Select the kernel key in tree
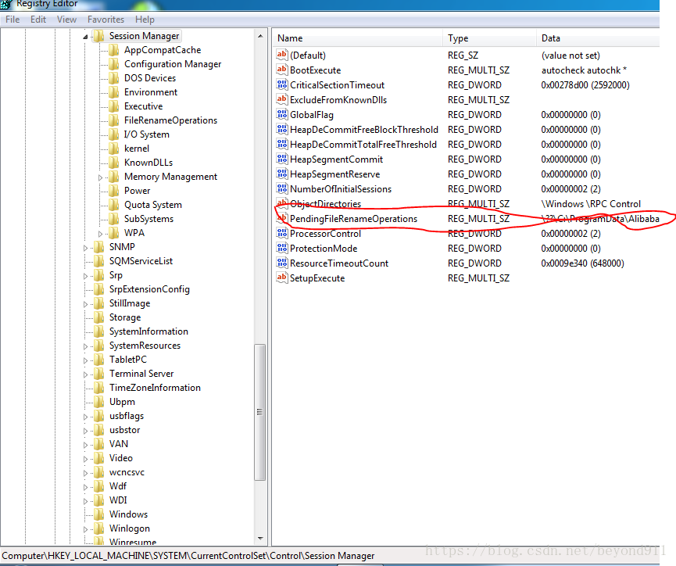Screen dimensions: 676x566 click(x=137, y=149)
